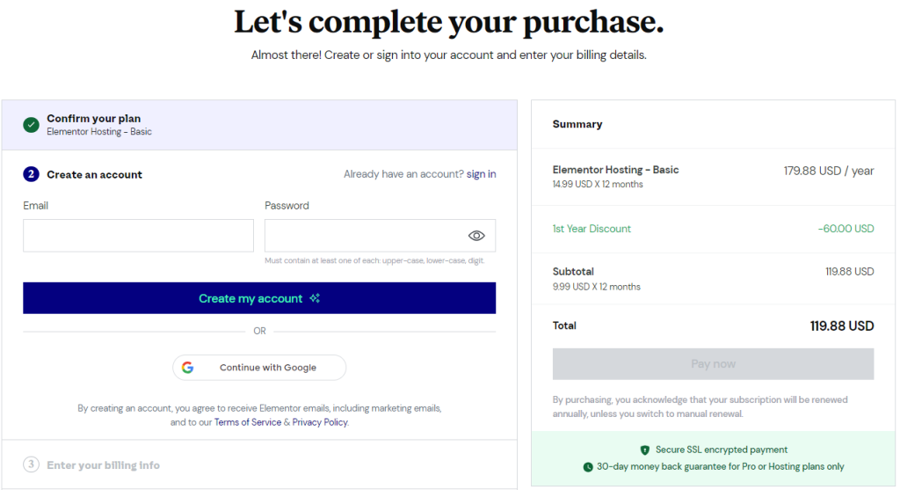Click the 30-day money back guarantee text
This screenshot has width=900, height=490.
[x=721, y=466]
